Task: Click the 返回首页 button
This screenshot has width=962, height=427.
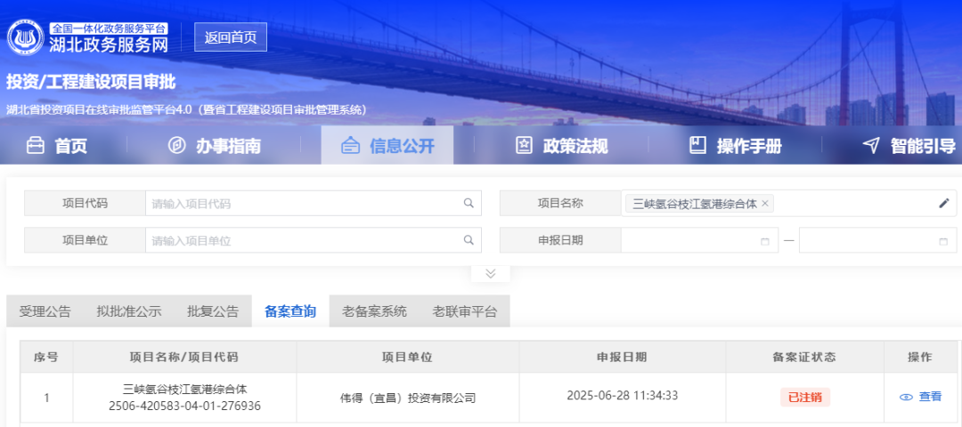Action: (x=231, y=37)
